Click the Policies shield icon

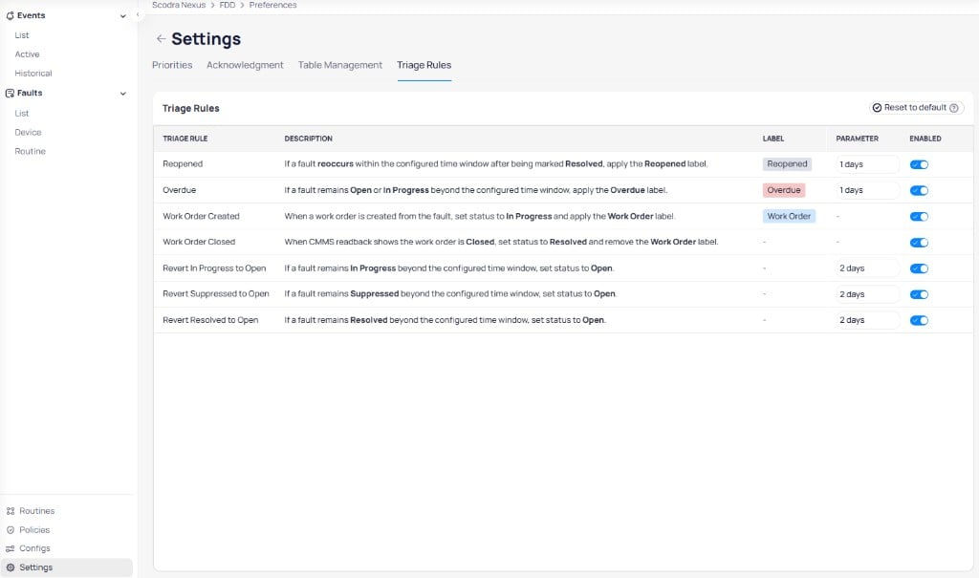point(10,530)
